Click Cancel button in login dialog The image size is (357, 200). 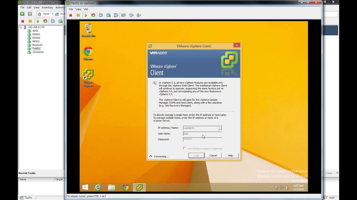pos(213,156)
